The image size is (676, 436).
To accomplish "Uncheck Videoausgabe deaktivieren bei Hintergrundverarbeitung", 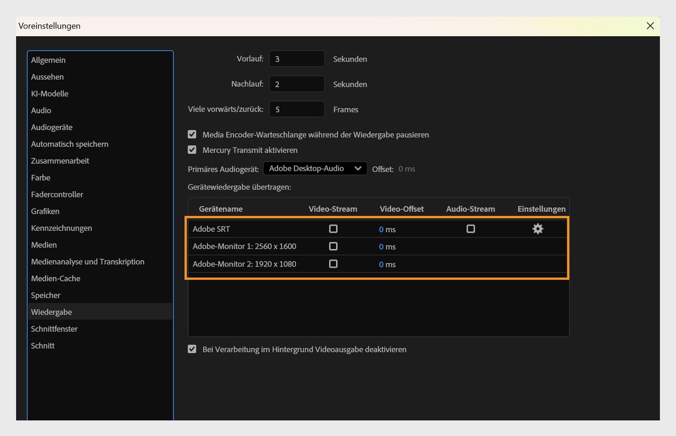I will click(192, 349).
